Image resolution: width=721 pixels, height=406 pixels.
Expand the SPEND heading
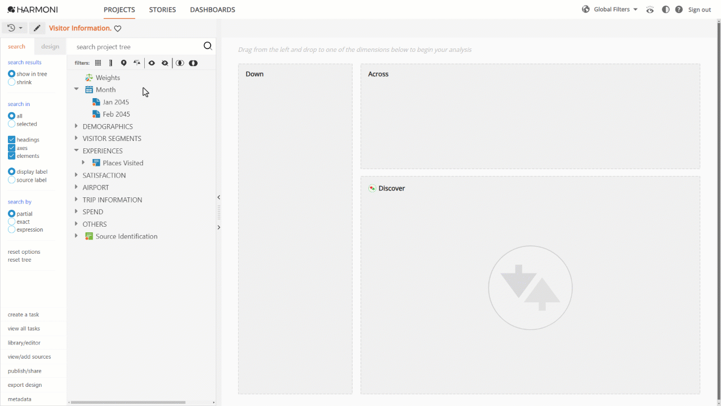(x=77, y=211)
